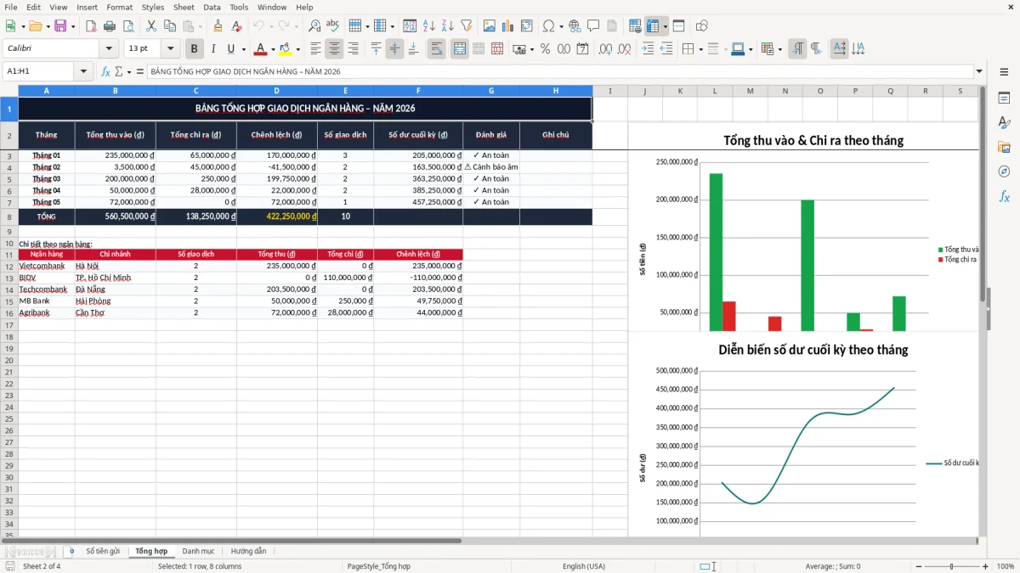Image resolution: width=1020 pixels, height=573 pixels.
Task: Insert an image
Action: [x=490, y=26]
